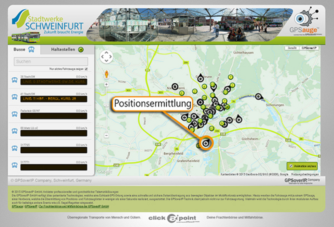
Task: Click bus icon of row 217771
Action: click(14, 165)
